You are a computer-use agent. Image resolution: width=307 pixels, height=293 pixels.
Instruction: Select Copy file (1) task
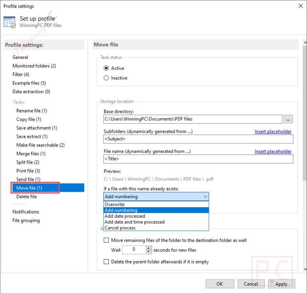pos(29,119)
